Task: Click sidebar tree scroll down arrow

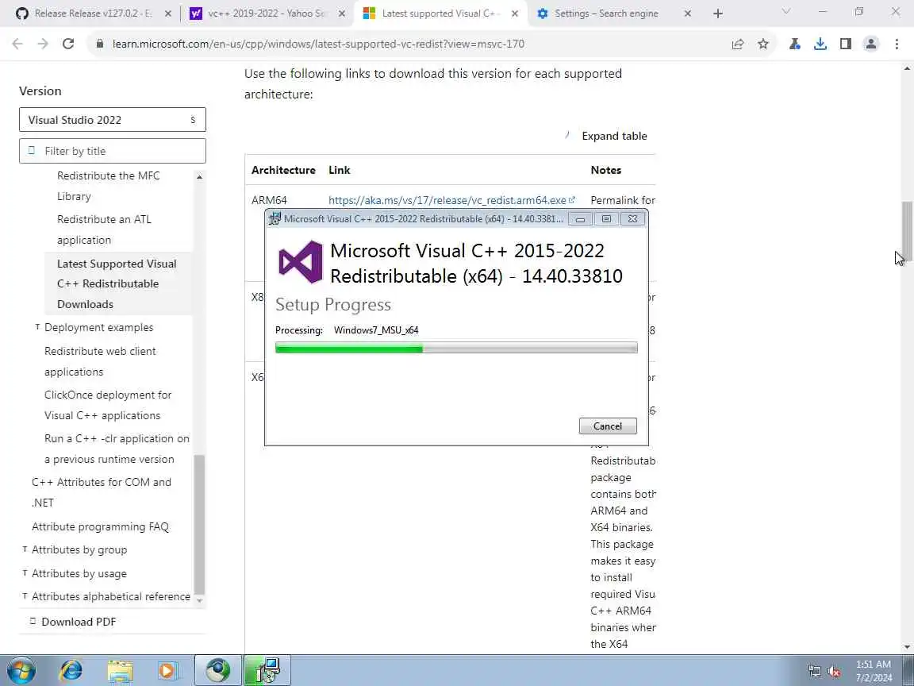Action: point(199,600)
